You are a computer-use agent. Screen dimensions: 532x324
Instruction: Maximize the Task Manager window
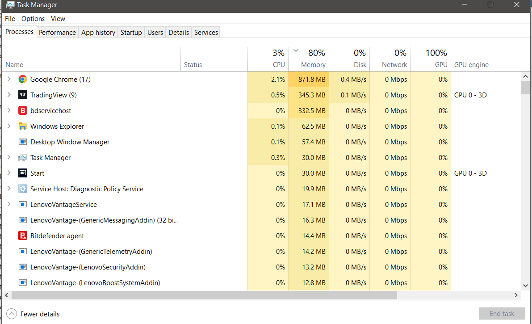tap(490, 5)
